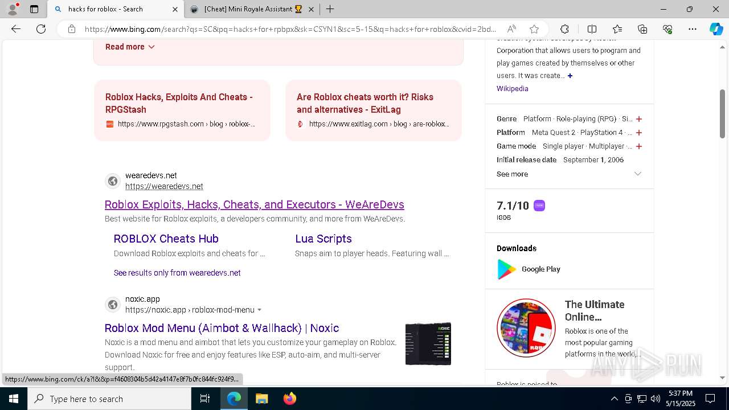Open the network tray icon
The height and width of the screenshot is (410, 729).
642,399
